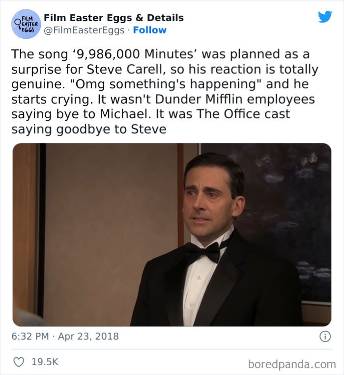
Task: Visit the @FilmEasterEggs handle link
Action: [84, 30]
